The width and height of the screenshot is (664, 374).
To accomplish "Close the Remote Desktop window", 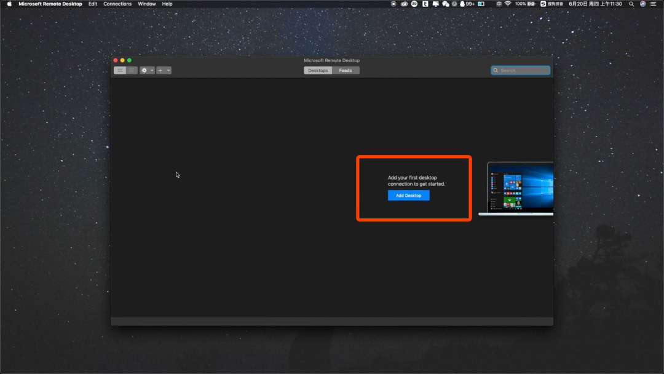I will [x=116, y=60].
